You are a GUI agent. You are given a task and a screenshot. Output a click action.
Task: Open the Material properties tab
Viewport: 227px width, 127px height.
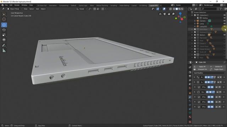(x=190, y=117)
